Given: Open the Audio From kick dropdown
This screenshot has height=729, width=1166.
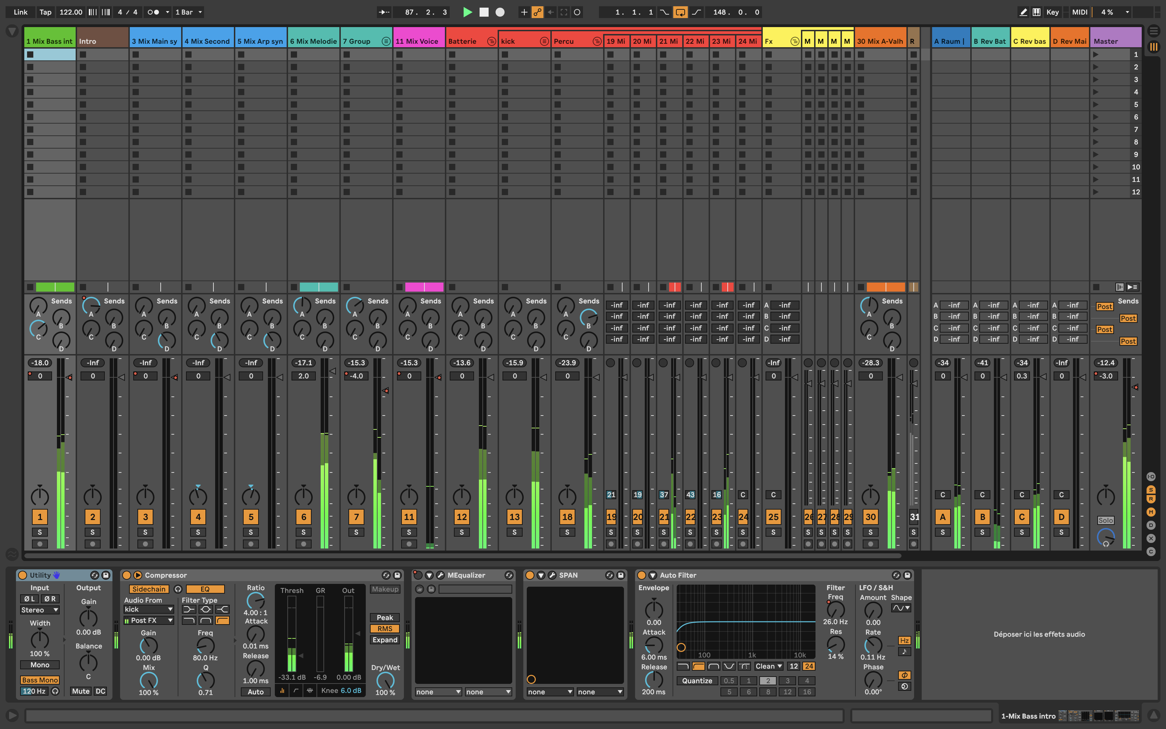Looking at the screenshot, I should pyautogui.click(x=149, y=610).
